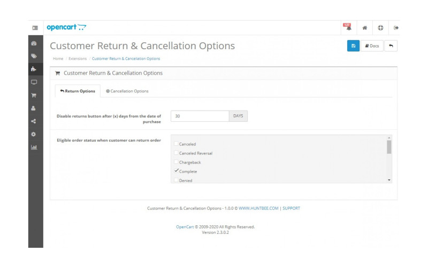Uncheck the Complete order status
This screenshot has width=428, height=267.
click(176, 171)
